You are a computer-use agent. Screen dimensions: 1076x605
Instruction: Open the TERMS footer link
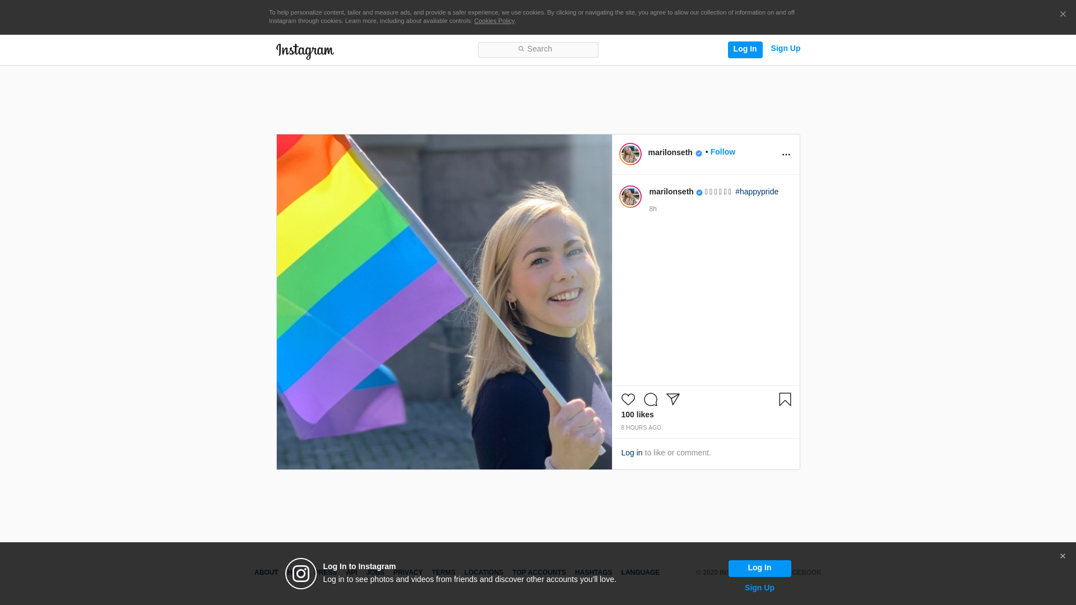tap(443, 573)
